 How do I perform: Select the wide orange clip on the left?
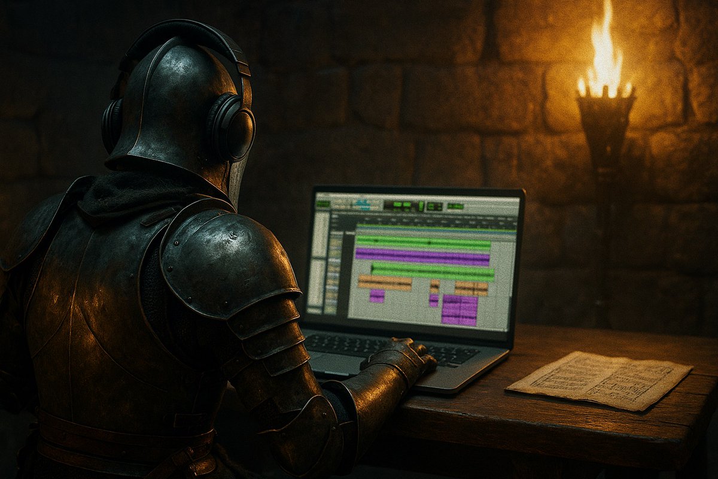(385, 283)
